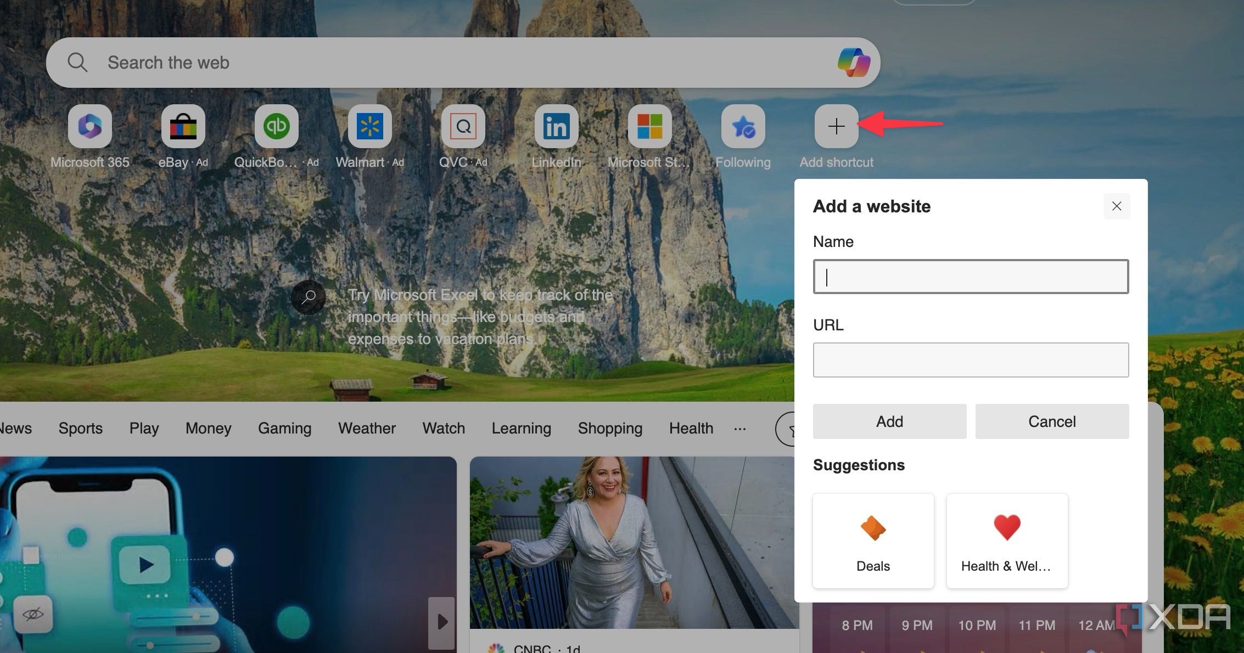Open the Microsoft 365 shortcut
The image size is (1244, 653).
pyautogui.click(x=90, y=126)
